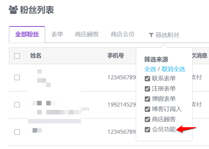Uncheck 商店顾客 in the filter list
This screenshot has height=149, width=209.
pyautogui.click(x=147, y=120)
